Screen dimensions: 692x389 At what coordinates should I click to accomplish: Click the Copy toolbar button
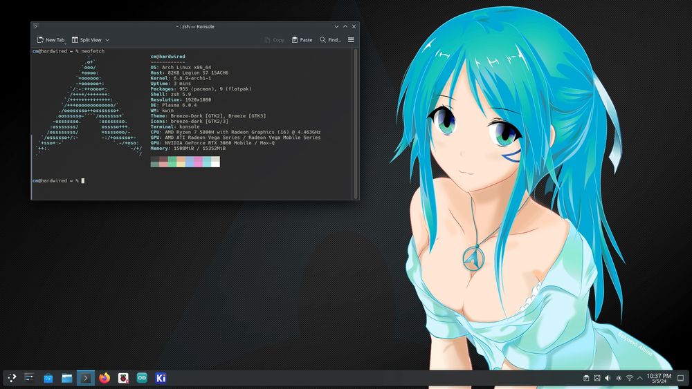[x=274, y=39]
